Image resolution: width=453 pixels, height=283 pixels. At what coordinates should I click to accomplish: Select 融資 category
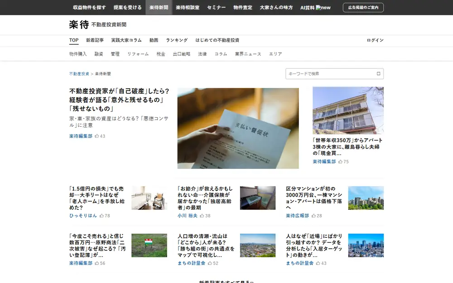tap(99, 54)
